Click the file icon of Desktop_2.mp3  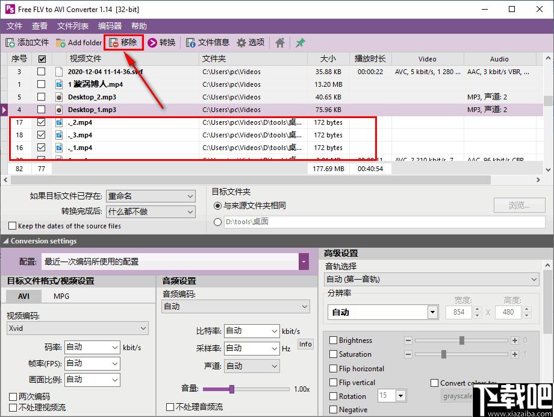click(59, 97)
